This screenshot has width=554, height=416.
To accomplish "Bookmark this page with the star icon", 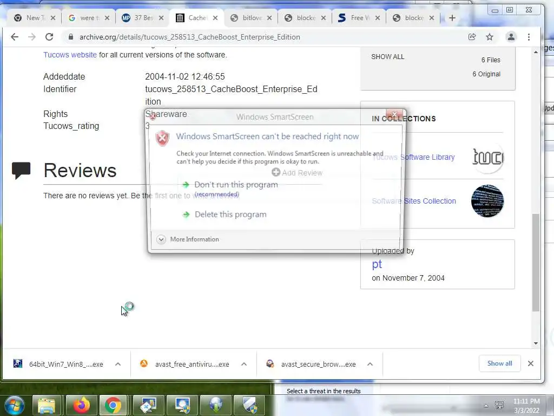I will coord(489,37).
